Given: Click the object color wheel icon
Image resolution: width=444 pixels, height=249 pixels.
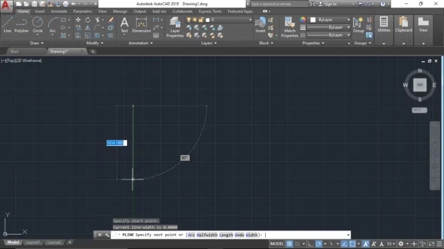Looking at the screenshot, I should (303, 20).
